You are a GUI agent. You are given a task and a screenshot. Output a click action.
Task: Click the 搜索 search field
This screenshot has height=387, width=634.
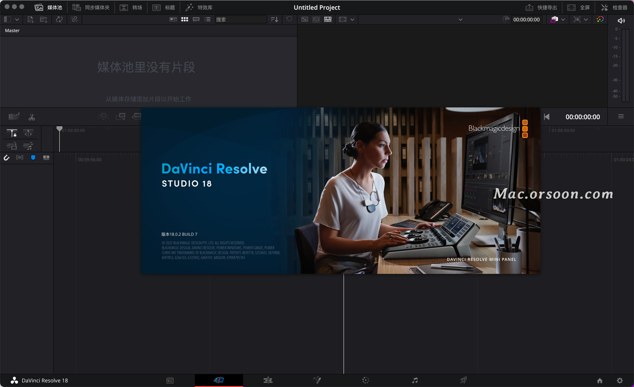pyautogui.click(x=241, y=19)
